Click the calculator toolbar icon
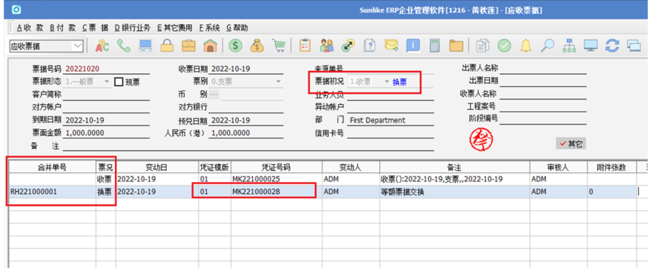 (435, 45)
